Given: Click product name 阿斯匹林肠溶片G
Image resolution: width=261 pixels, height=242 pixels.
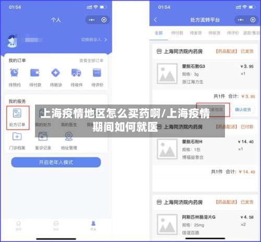Looking at the screenshot, I should (x=199, y=217).
